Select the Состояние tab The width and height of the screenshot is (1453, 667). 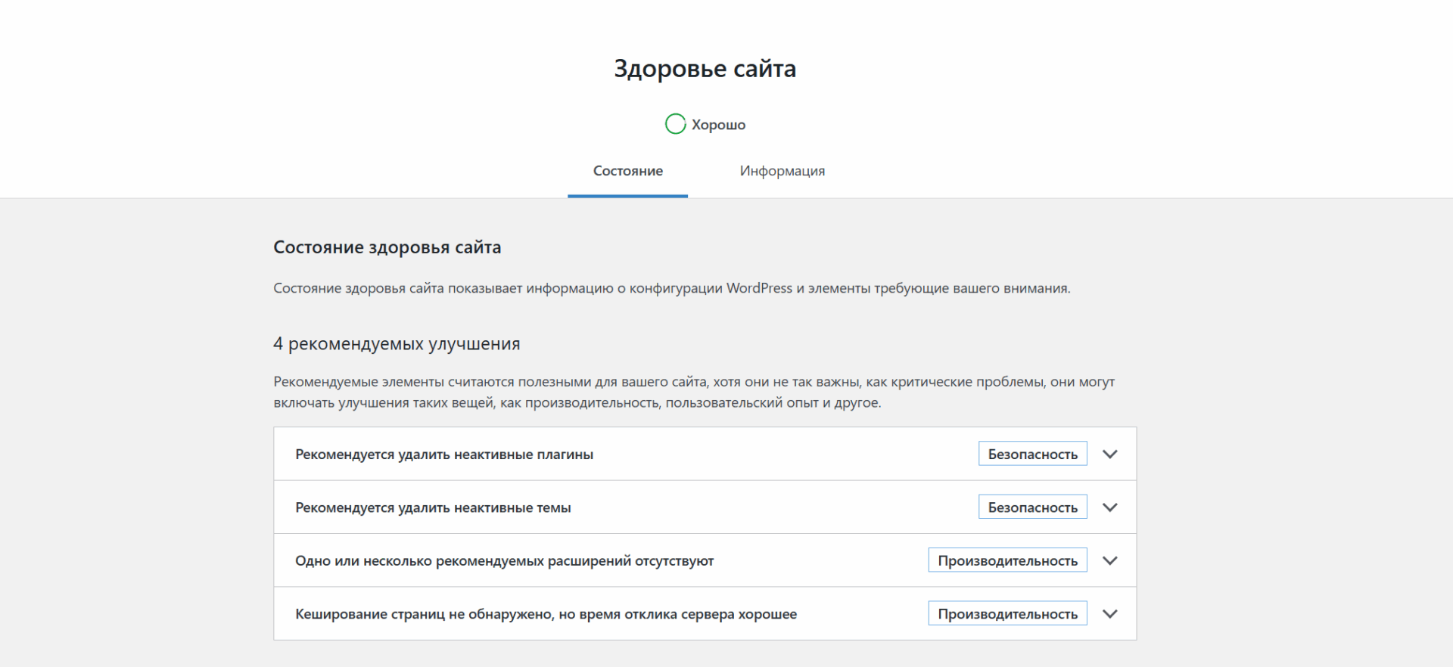point(627,171)
